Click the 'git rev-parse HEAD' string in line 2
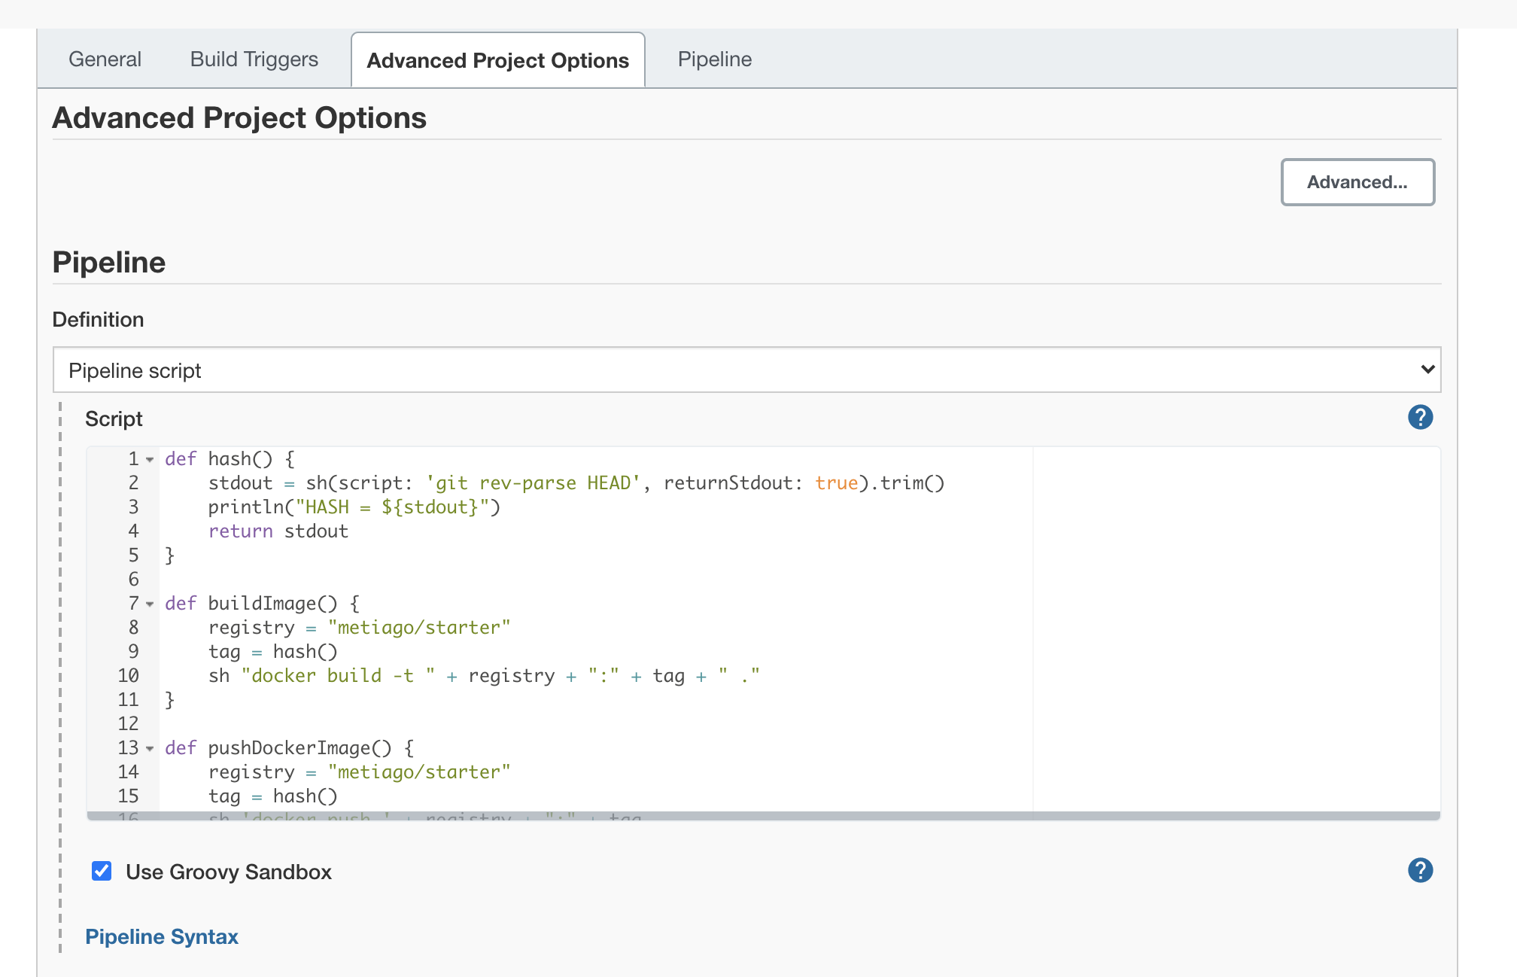The image size is (1517, 977). click(533, 483)
